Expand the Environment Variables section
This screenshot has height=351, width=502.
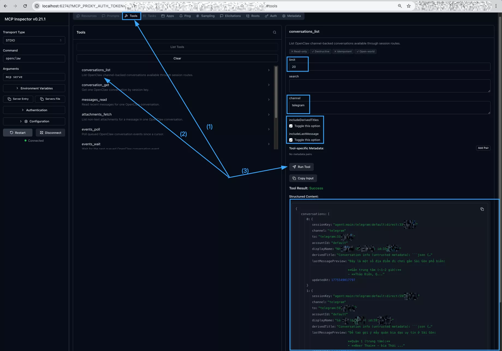[34, 88]
